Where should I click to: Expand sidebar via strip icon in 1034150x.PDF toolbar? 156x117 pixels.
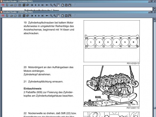pyautogui.click(x=7, y=16)
